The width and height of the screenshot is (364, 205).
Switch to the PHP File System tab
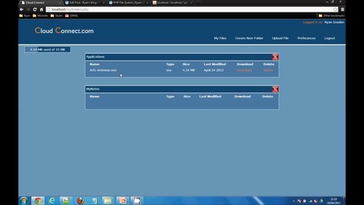pyautogui.click(x=128, y=2)
